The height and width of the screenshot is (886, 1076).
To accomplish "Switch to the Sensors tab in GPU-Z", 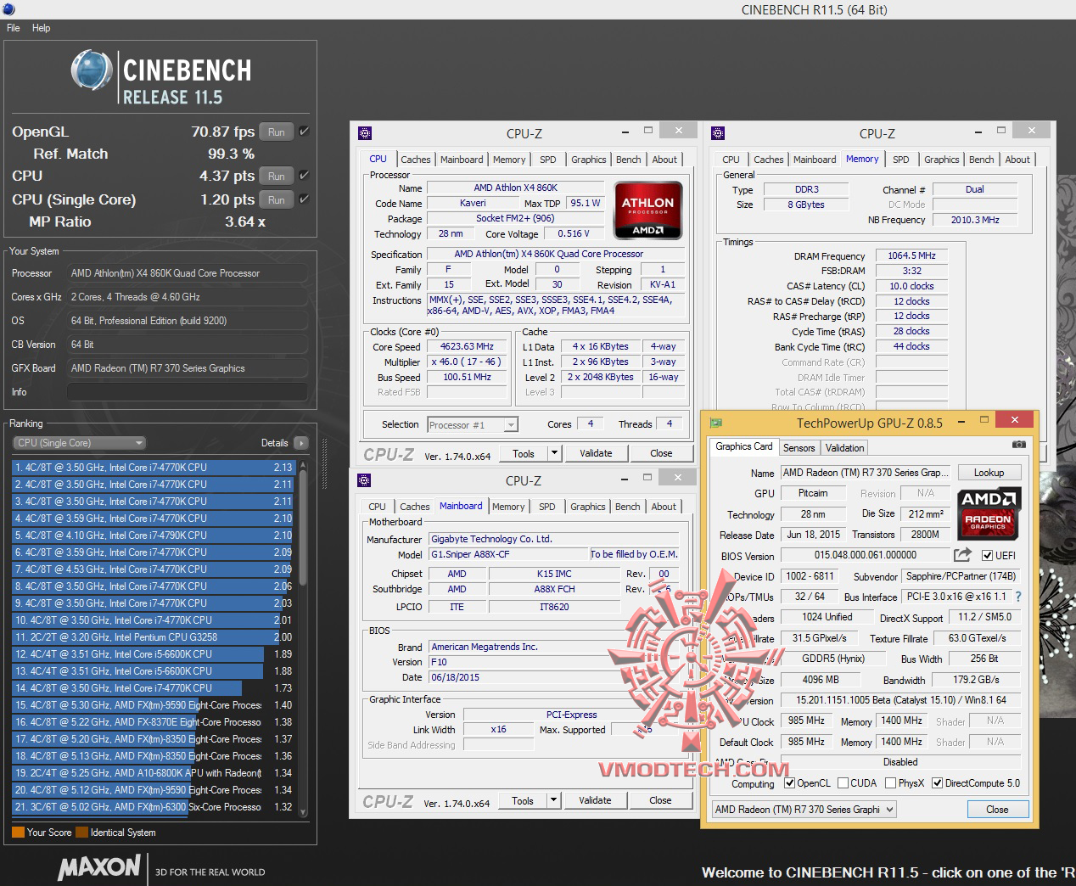I will coord(799,448).
